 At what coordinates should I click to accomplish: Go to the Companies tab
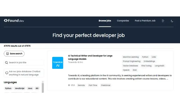(x=123, y=21)
